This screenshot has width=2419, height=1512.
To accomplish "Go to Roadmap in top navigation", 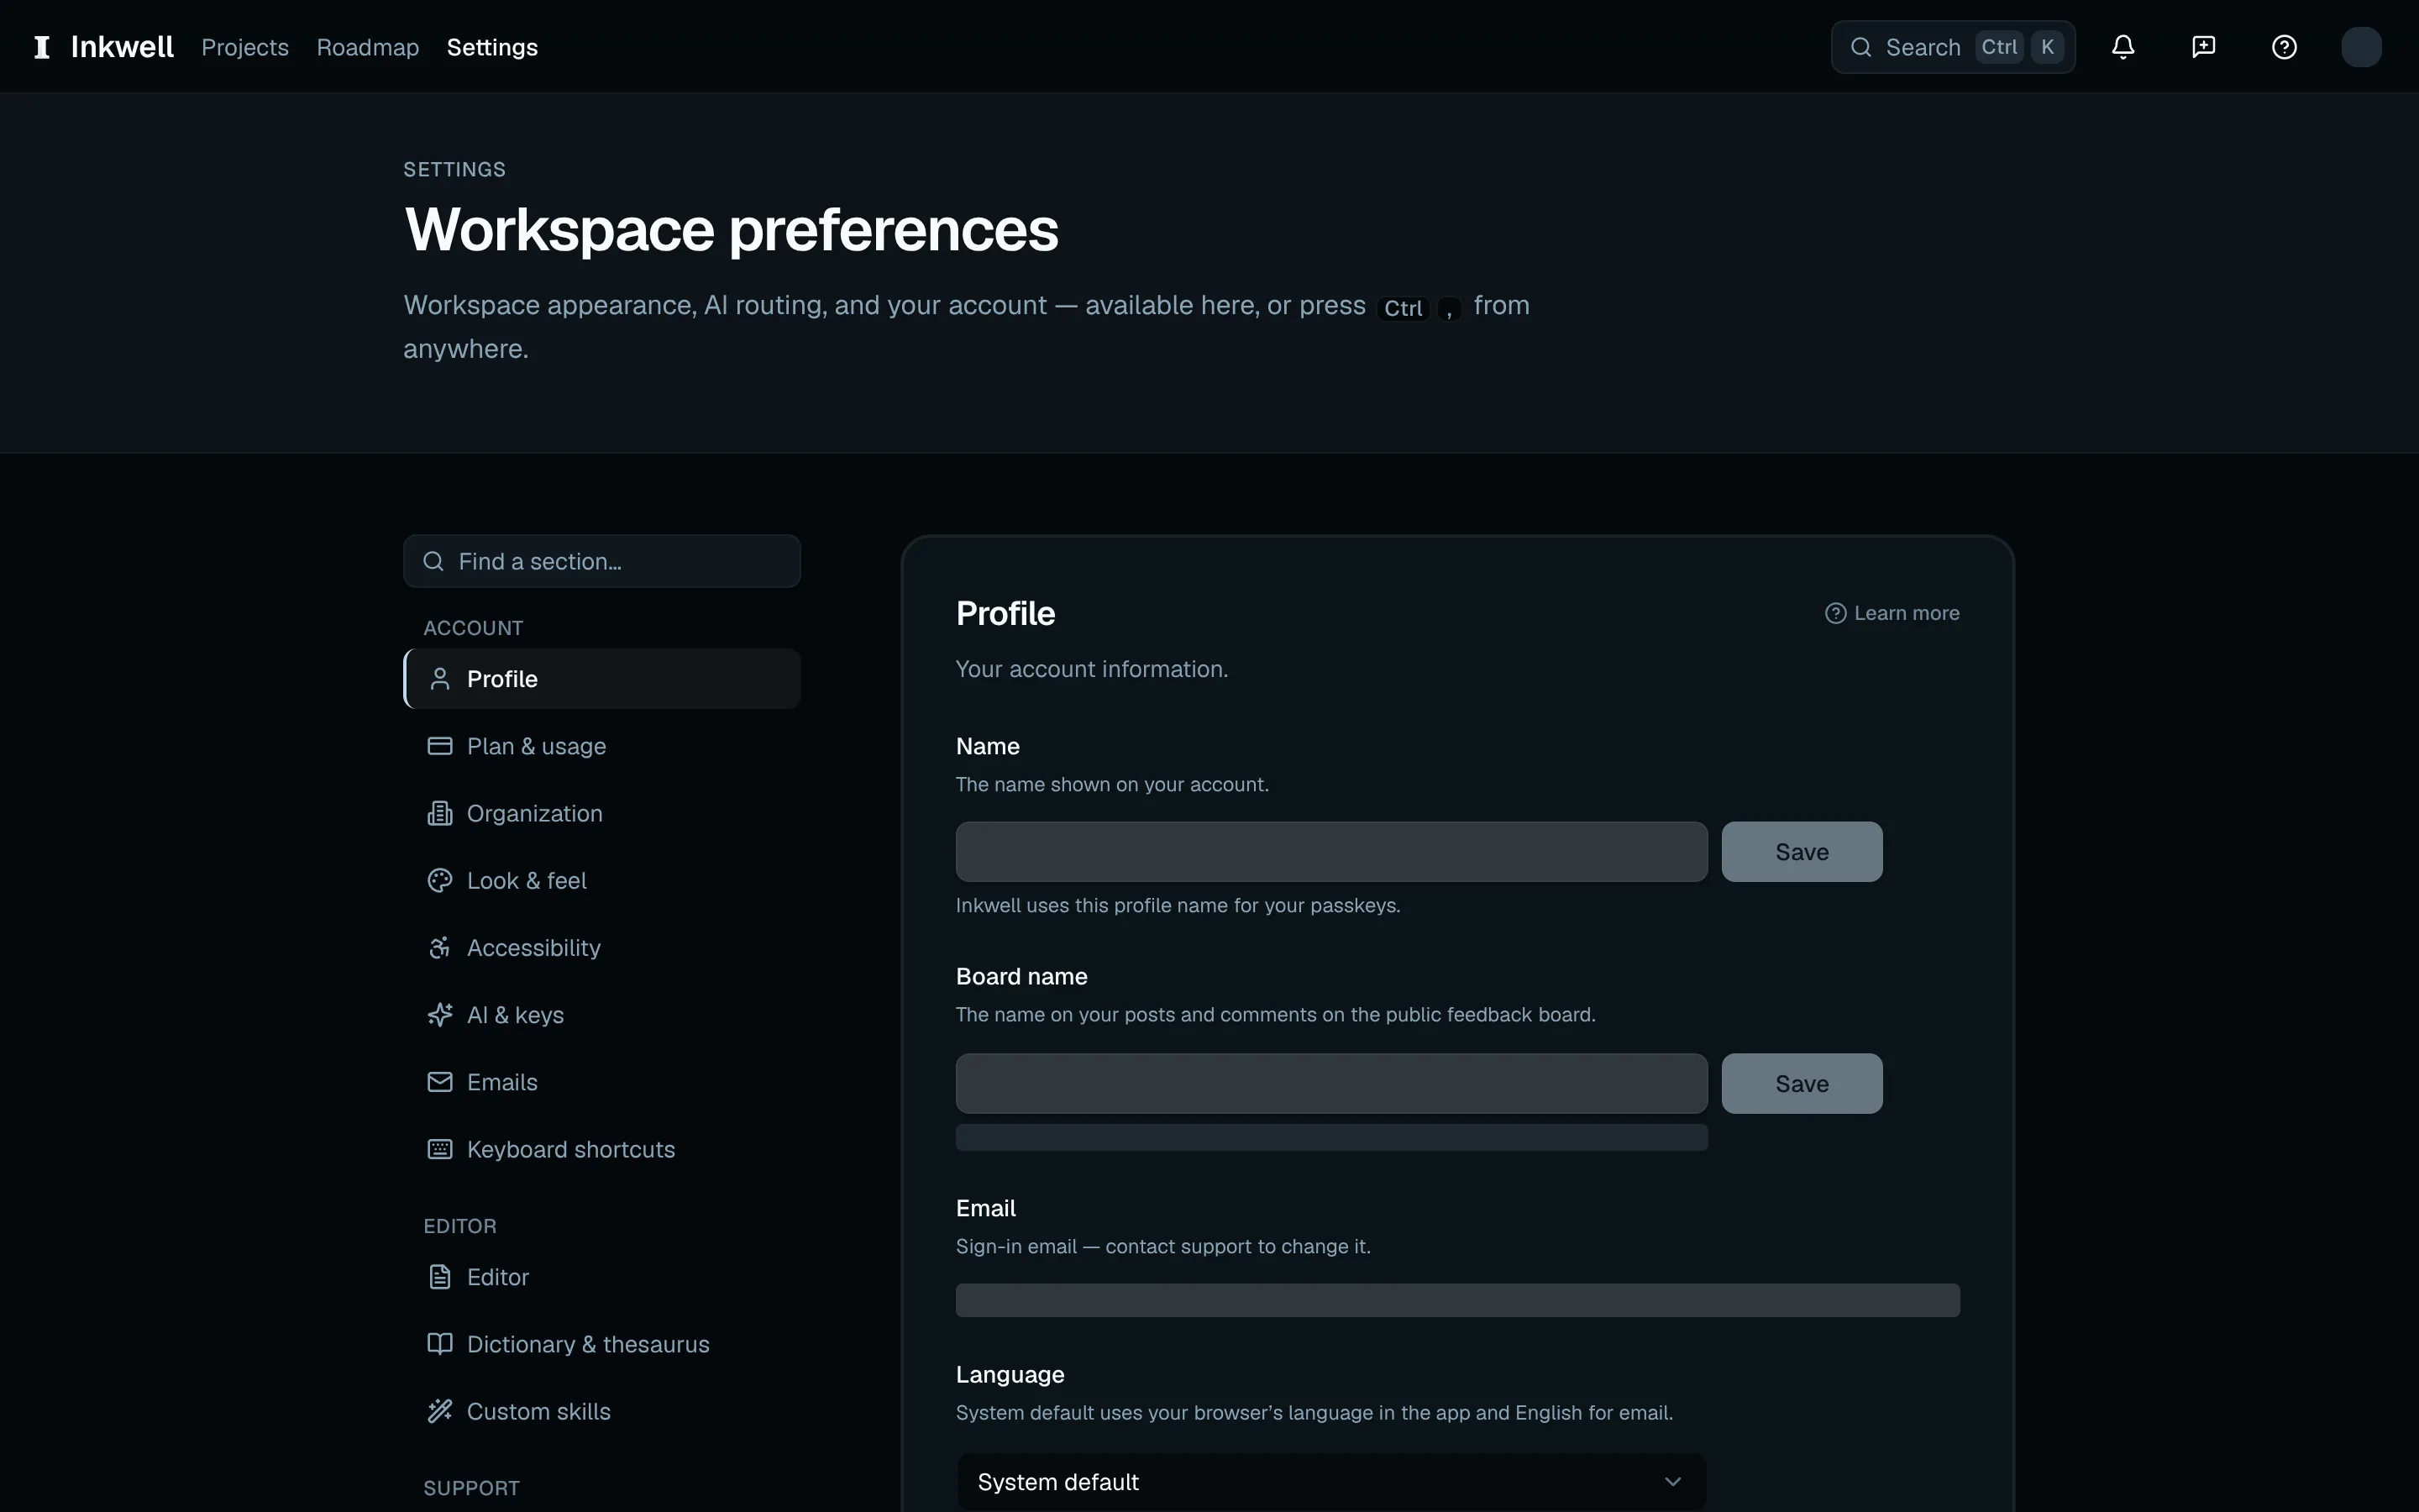I will (368, 47).
